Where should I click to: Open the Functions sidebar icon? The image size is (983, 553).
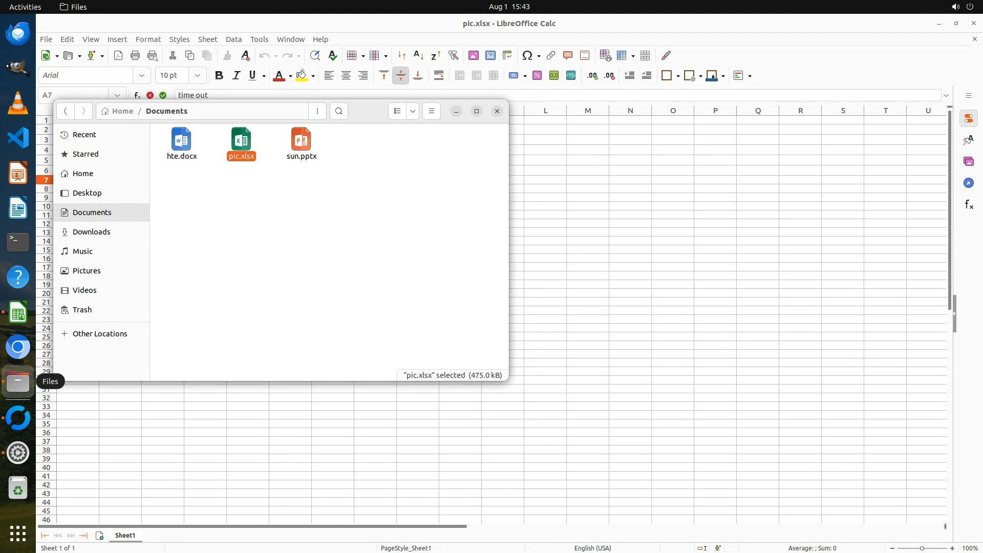click(969, 205)
